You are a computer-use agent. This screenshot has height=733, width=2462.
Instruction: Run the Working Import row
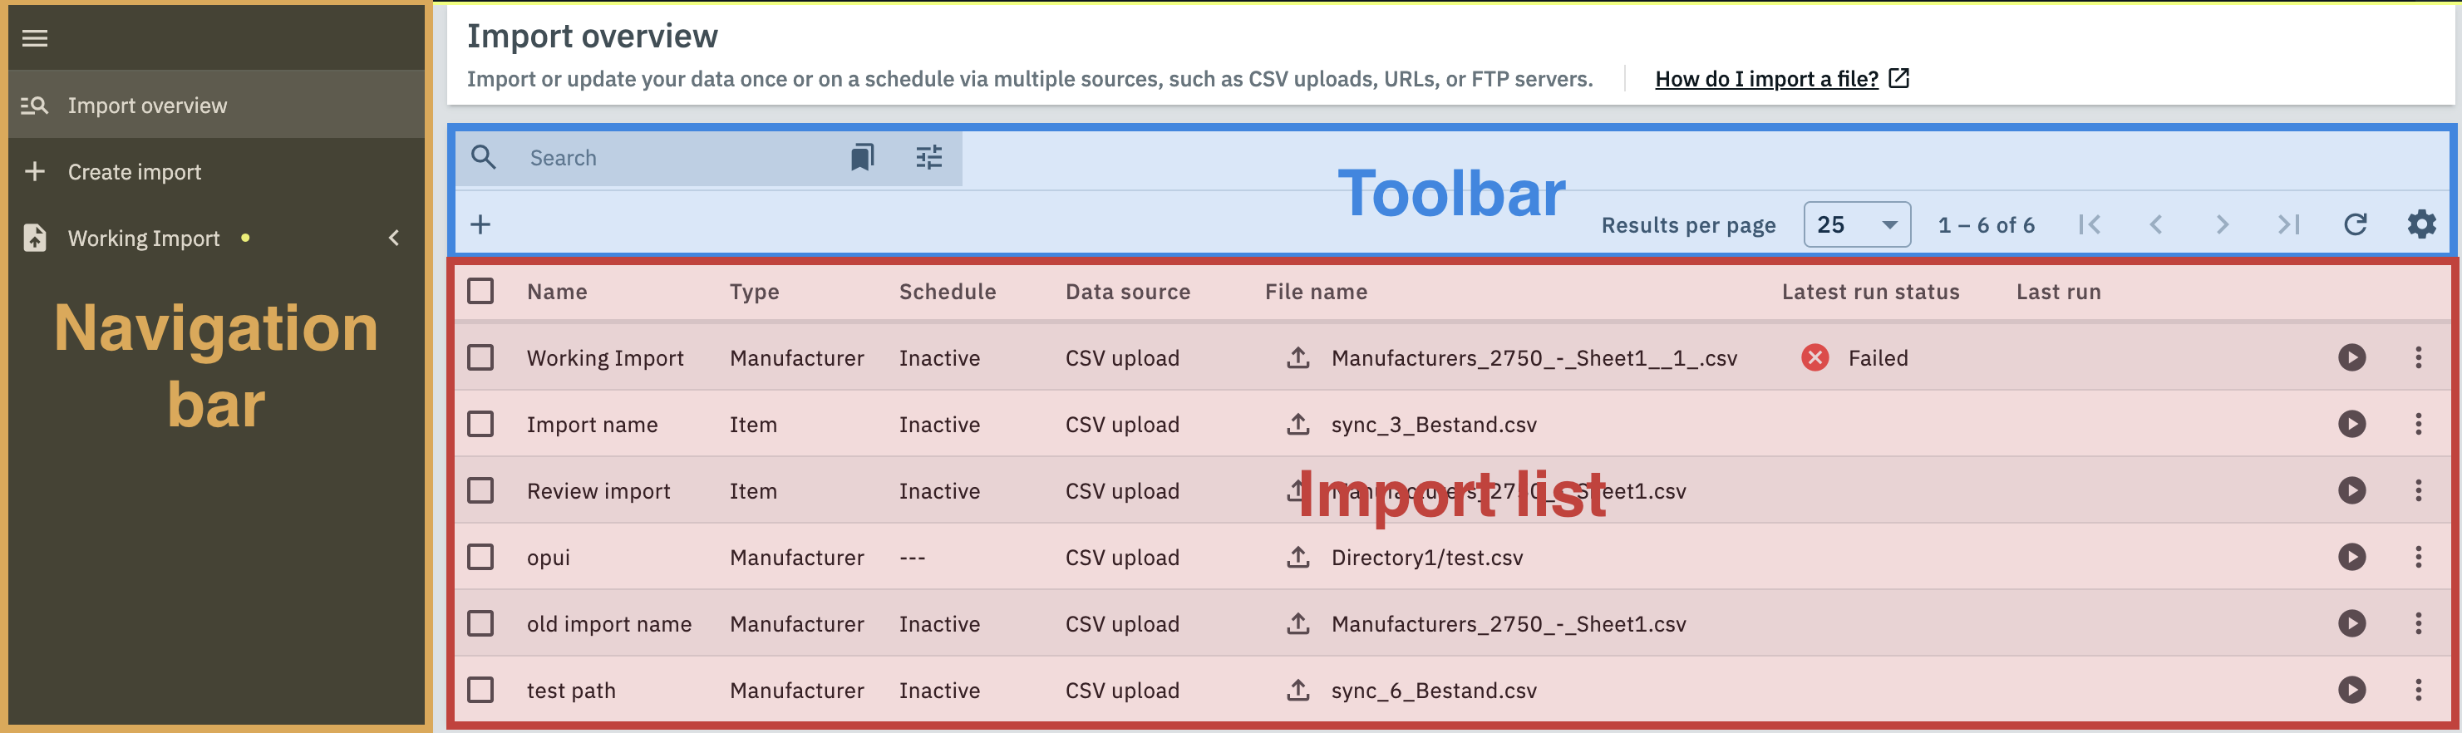click(x=2352, y=357)
